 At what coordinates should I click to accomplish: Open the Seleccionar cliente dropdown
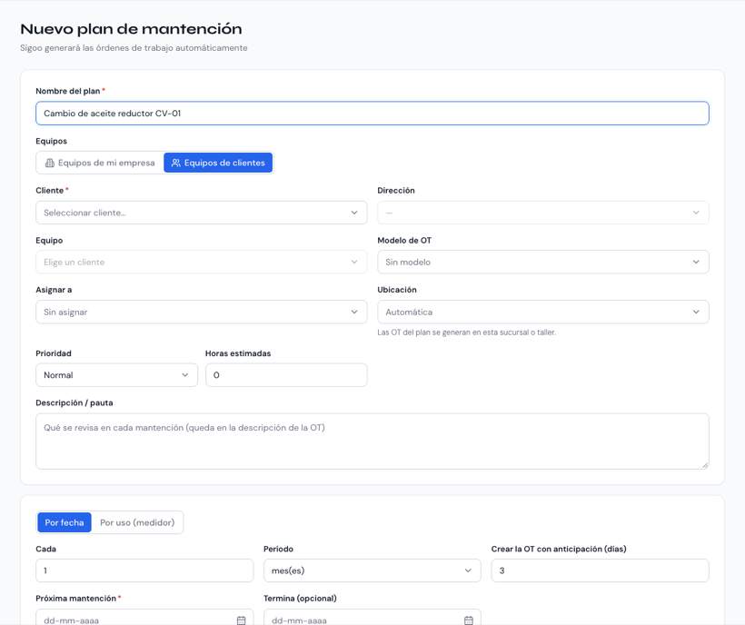202,213
